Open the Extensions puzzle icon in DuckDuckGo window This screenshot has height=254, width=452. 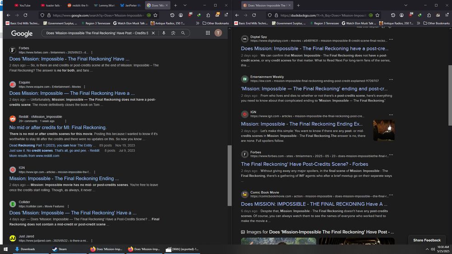coord(429,15)
